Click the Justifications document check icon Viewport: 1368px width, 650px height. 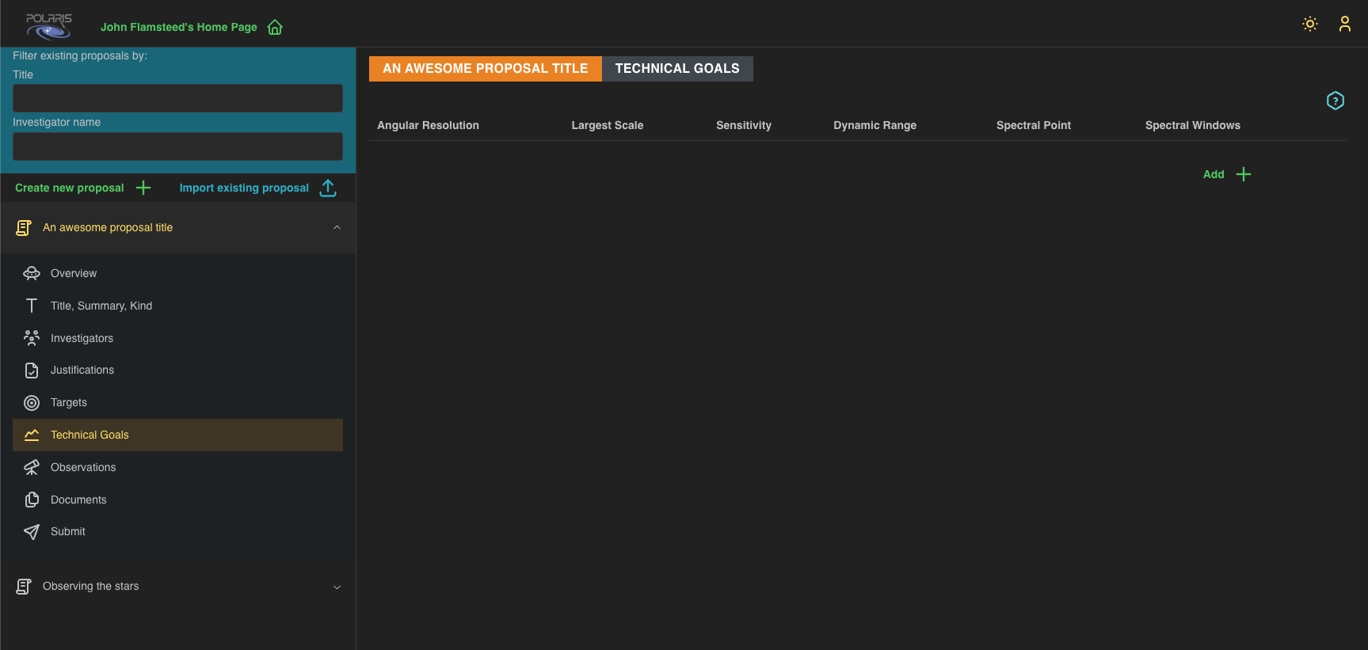coord(32,371)
